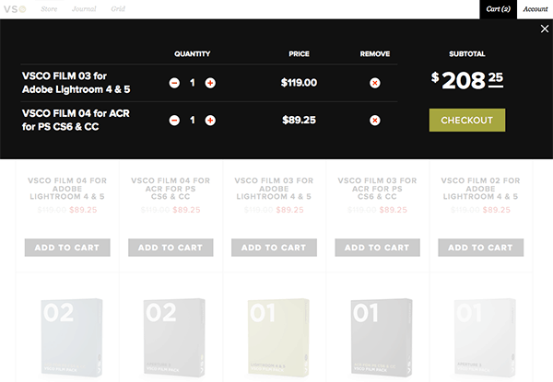Select cart item VSCO FILM 04 for ACR
This screenshot has height=382, width=553.
(x=76, y=120)
